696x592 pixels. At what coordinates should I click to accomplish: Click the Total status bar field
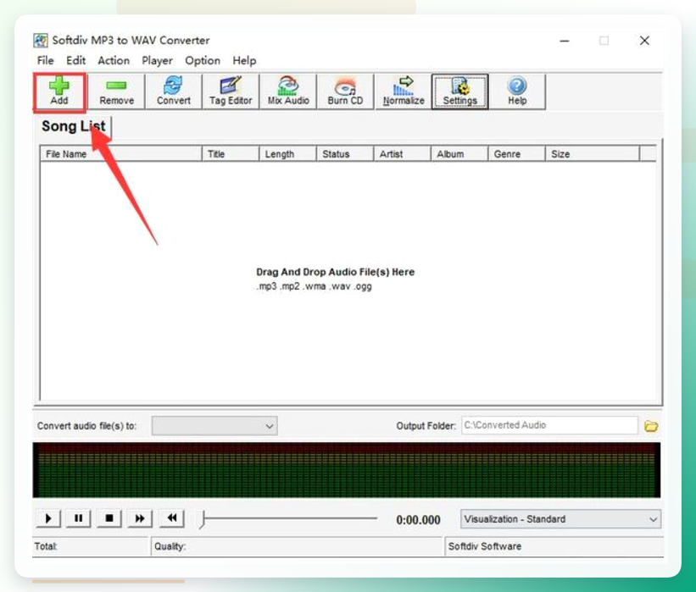[x=91, y=546]
